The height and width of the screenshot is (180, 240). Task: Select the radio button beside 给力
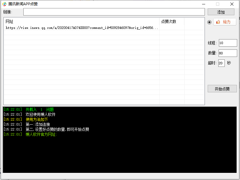click(x=210, y=22)
